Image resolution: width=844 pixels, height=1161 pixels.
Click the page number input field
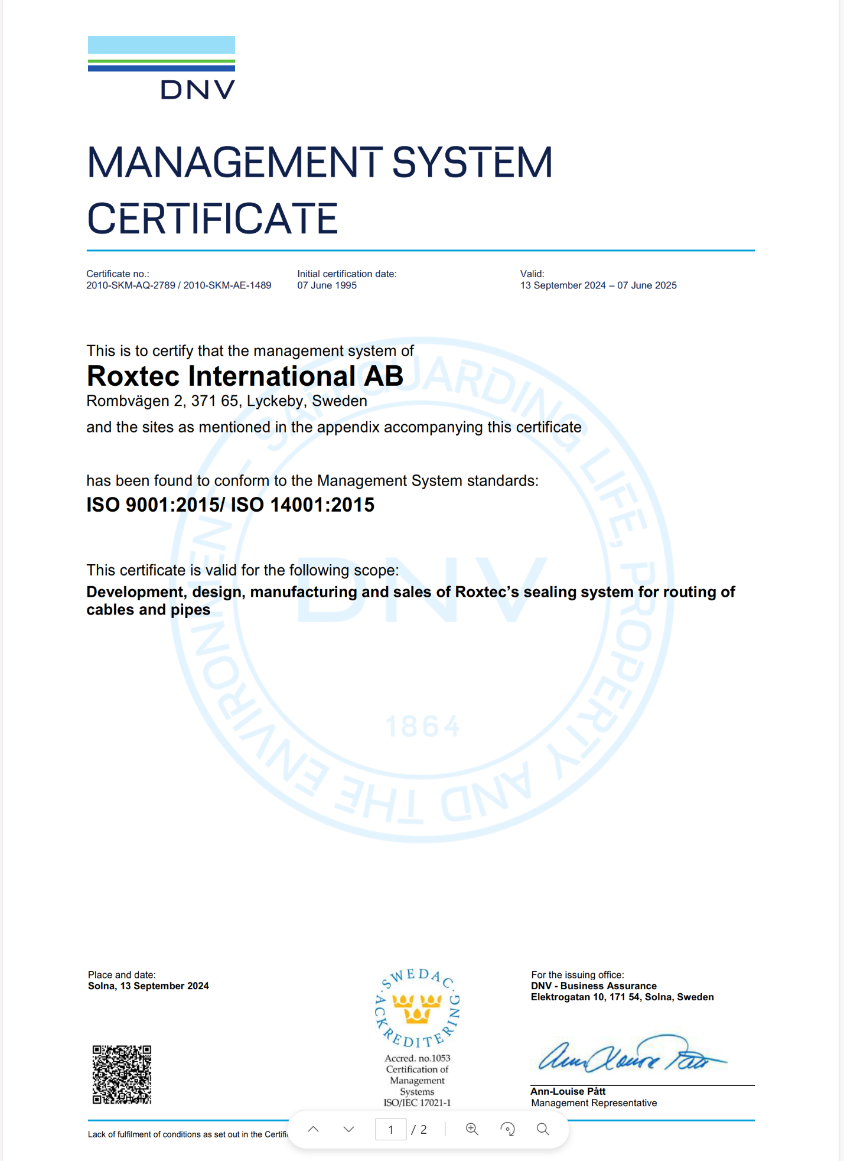[391, 1129]
